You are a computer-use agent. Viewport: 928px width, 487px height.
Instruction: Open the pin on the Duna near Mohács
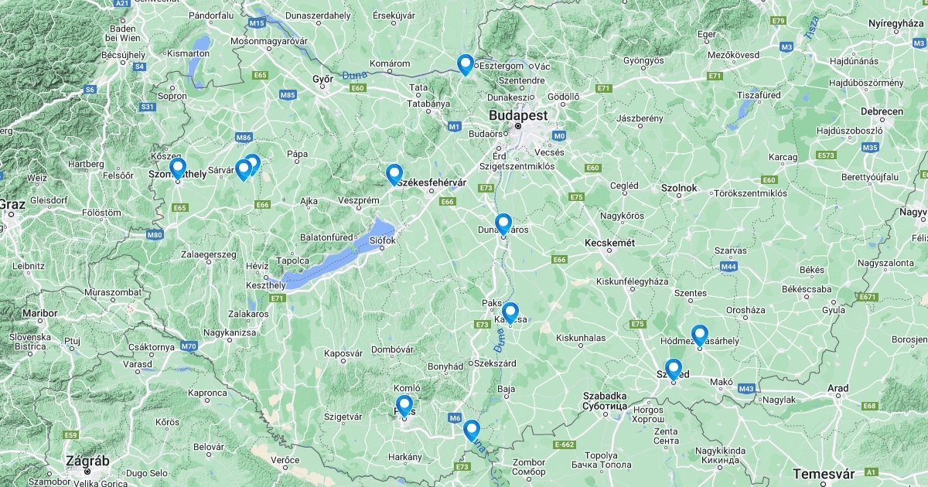[472, 430]
